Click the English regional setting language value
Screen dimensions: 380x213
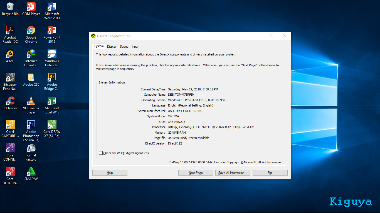point(191,105)
